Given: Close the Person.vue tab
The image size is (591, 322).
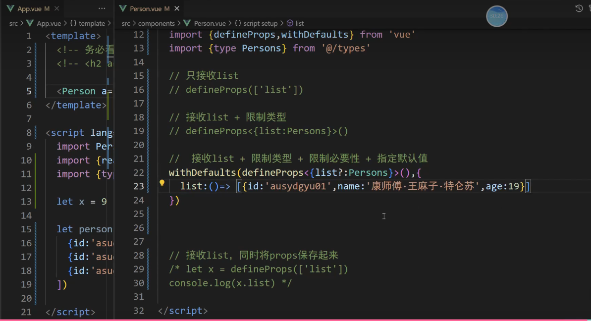Looking at the screenshot, I should (177, 8).
